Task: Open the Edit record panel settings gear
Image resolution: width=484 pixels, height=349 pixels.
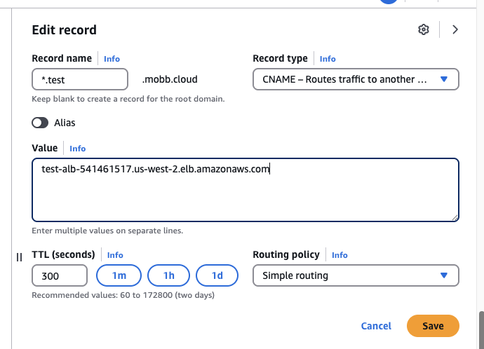Action: tap(423, 29)
